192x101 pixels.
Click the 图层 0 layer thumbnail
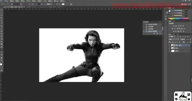point(173,51)
